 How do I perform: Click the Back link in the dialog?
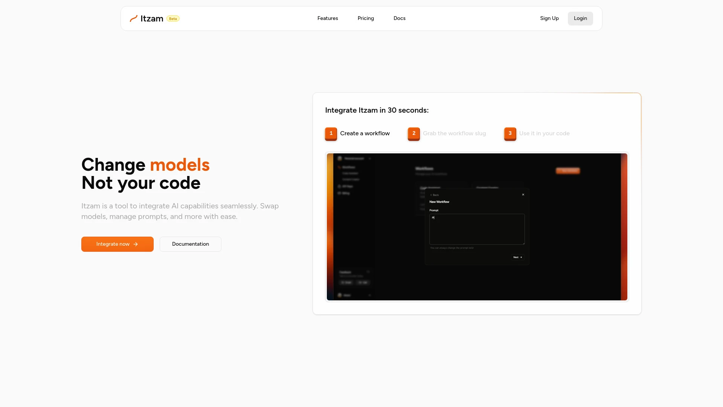tap(434, 195)
